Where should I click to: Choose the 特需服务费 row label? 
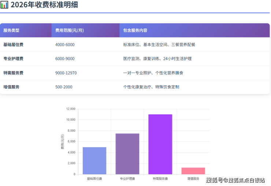point(13,73)
